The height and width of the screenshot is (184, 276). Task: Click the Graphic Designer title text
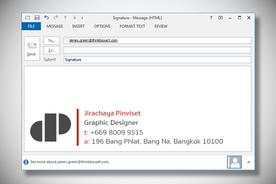click(111, 123)
